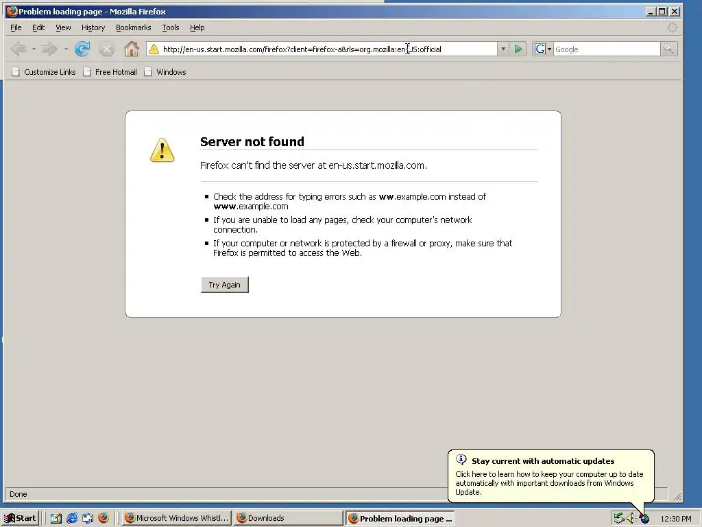702x527 pixels.
Task: Open the forward history dropdown arrow
Action: (x=66, y=49)
